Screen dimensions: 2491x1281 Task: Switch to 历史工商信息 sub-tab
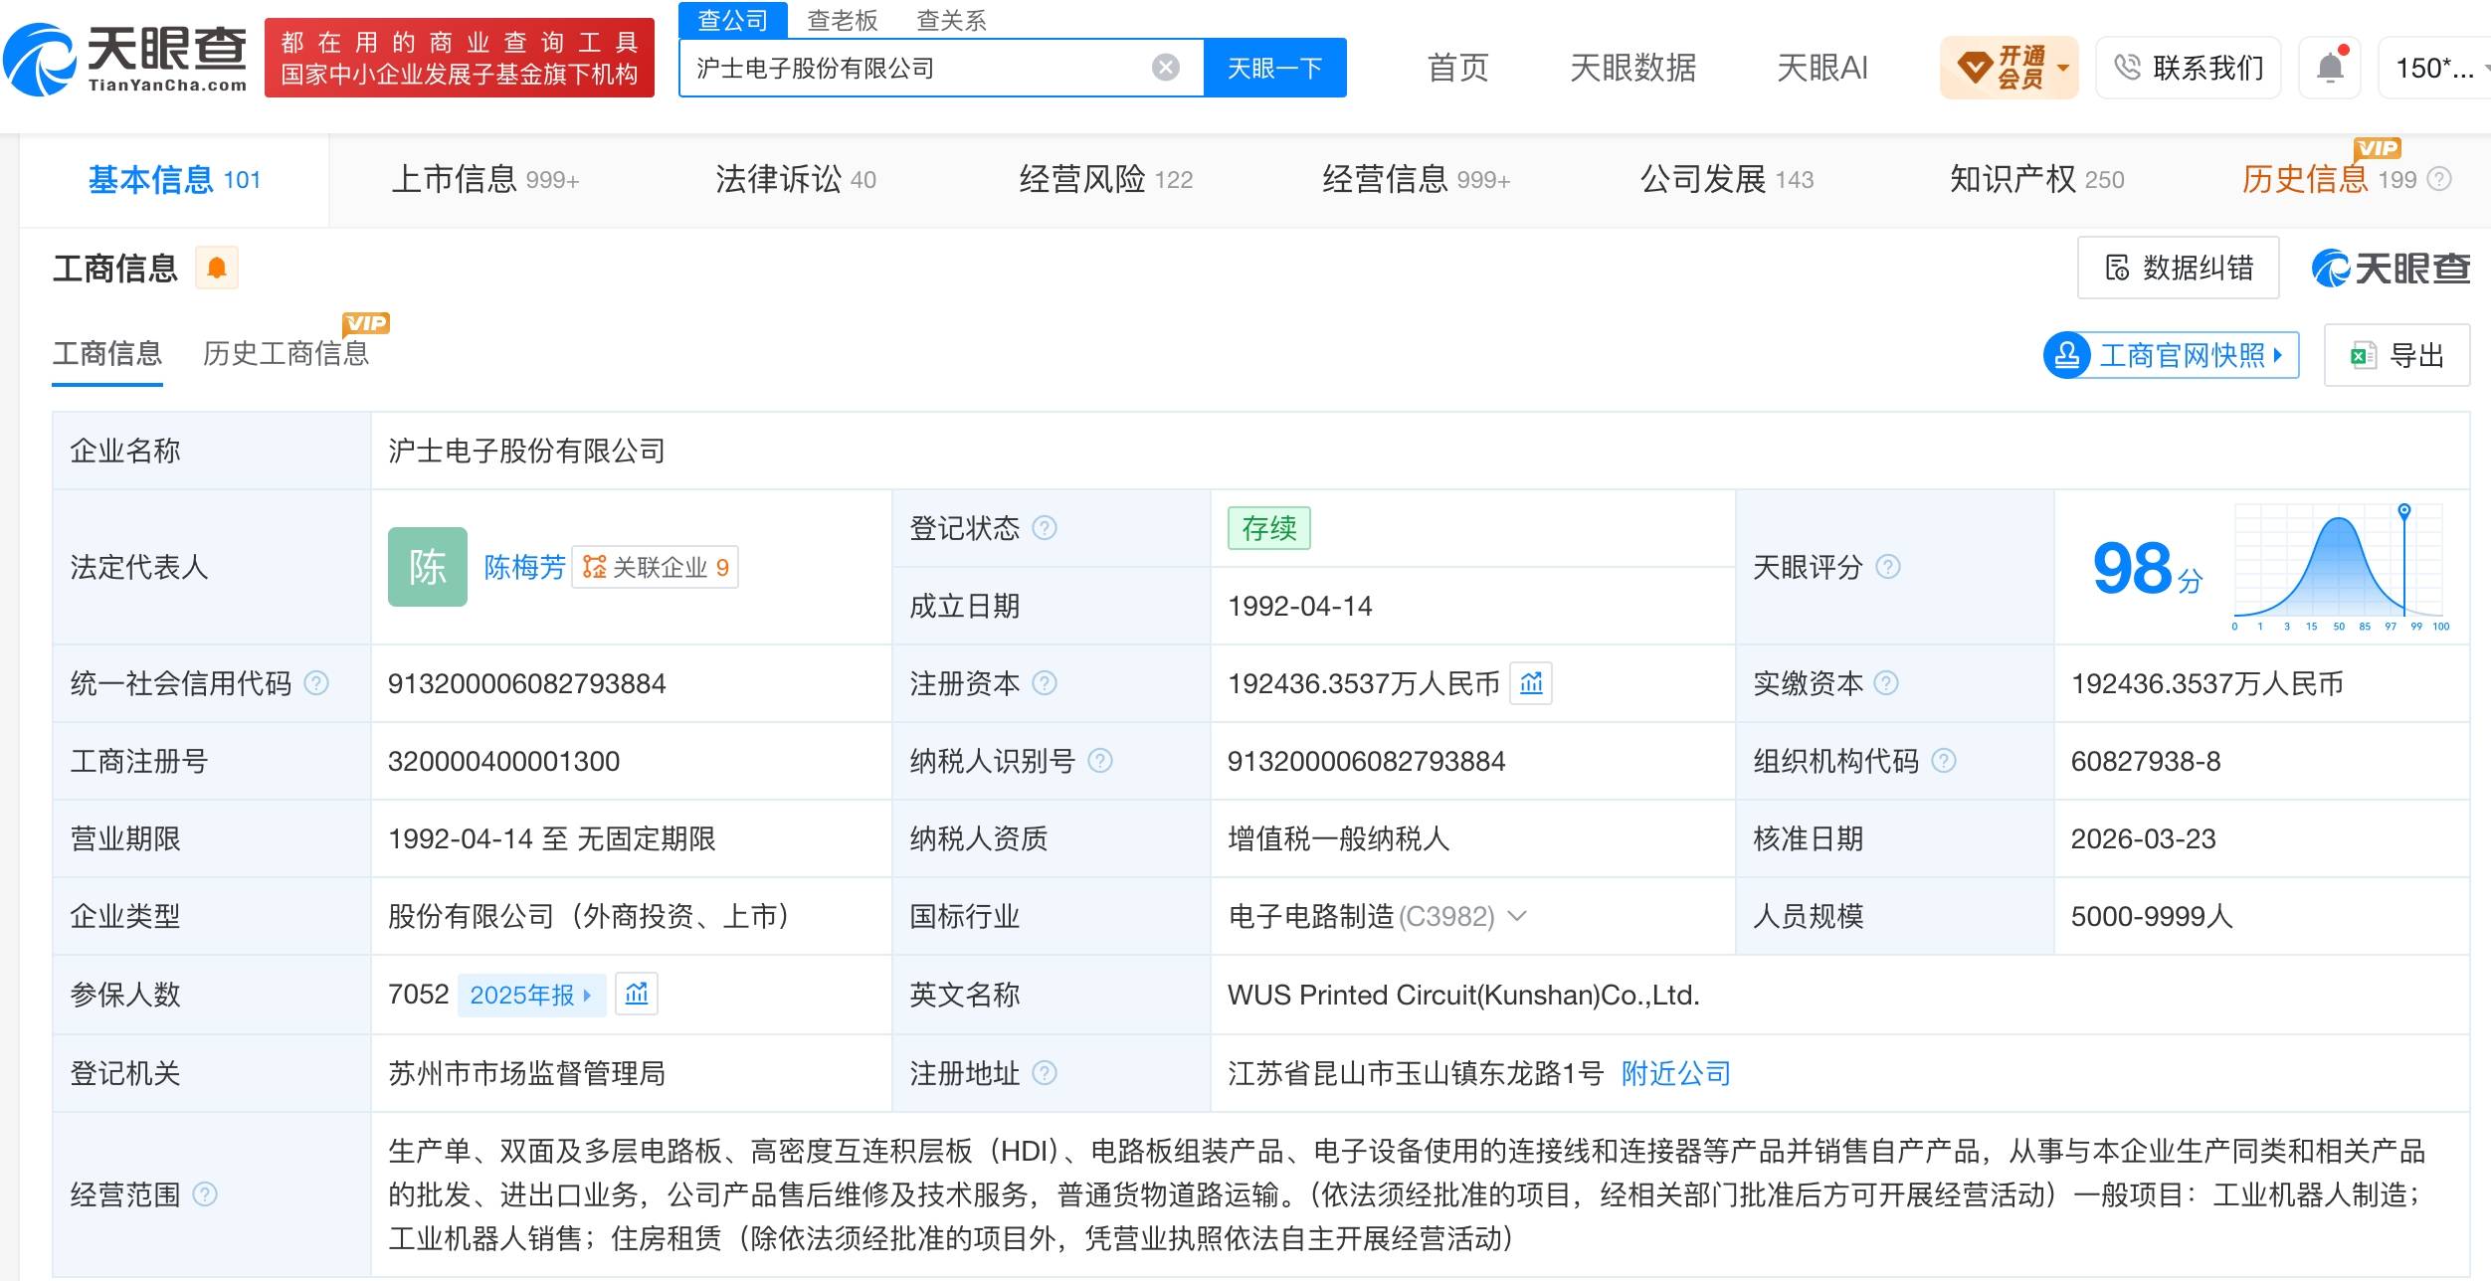pos(286,353)
